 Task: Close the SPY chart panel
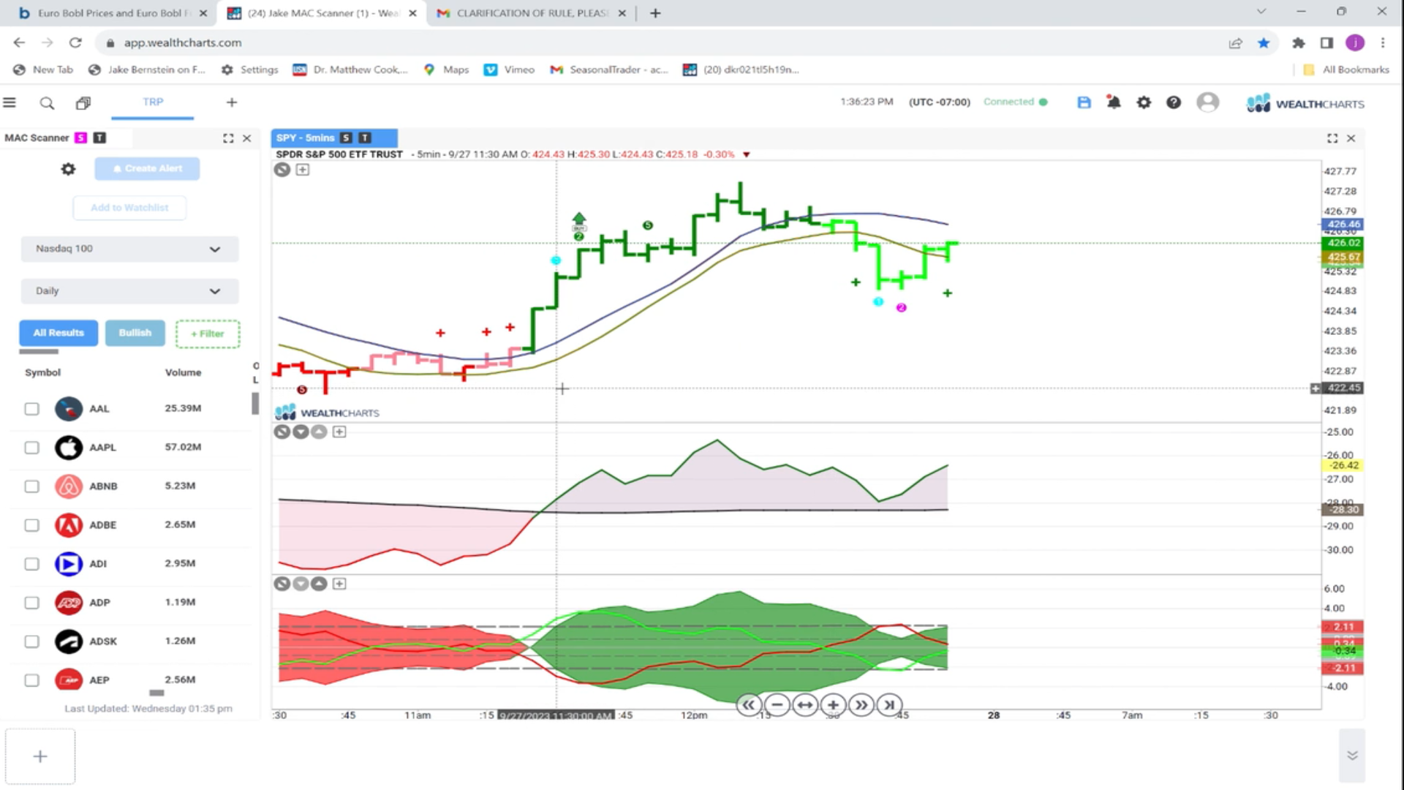(x=1351, y=138)
